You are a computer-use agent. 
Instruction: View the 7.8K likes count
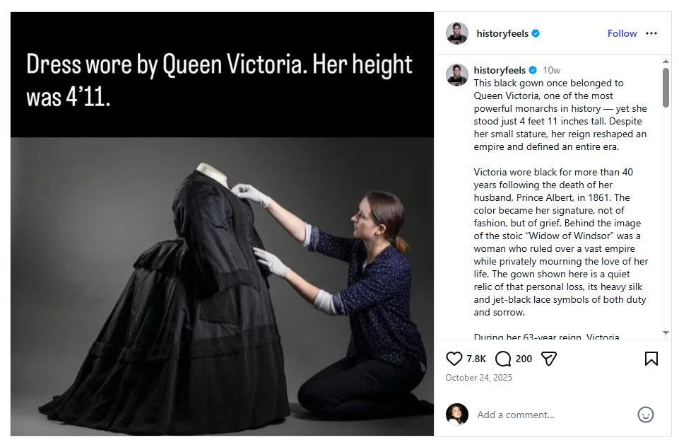[476, 359]
